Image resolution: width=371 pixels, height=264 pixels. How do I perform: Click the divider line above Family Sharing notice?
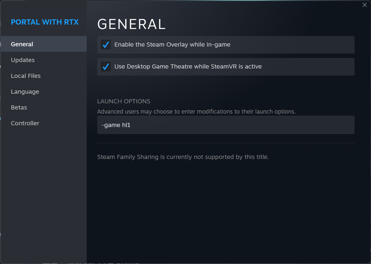(x=226, y=143)
